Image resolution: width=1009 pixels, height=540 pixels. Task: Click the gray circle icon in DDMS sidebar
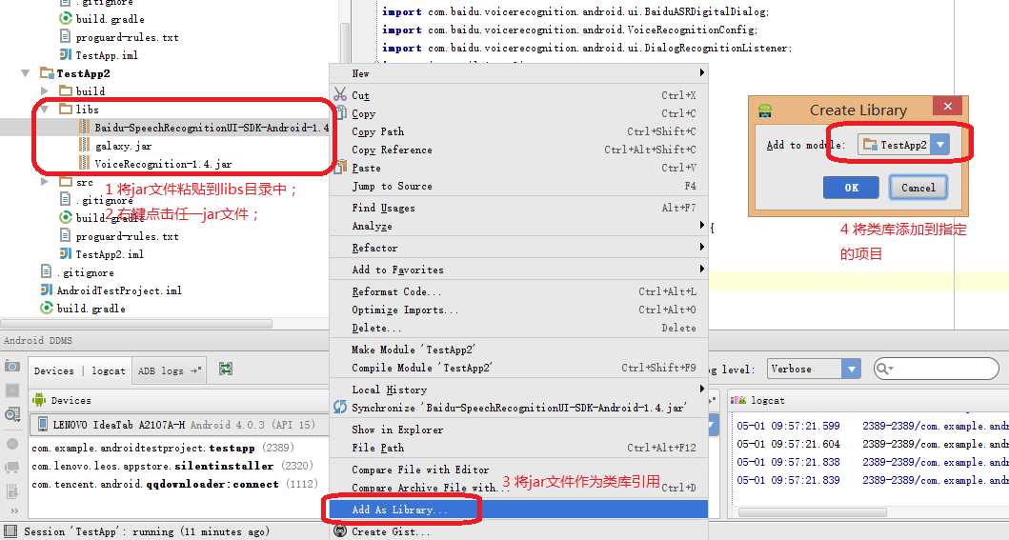[11, 444]
